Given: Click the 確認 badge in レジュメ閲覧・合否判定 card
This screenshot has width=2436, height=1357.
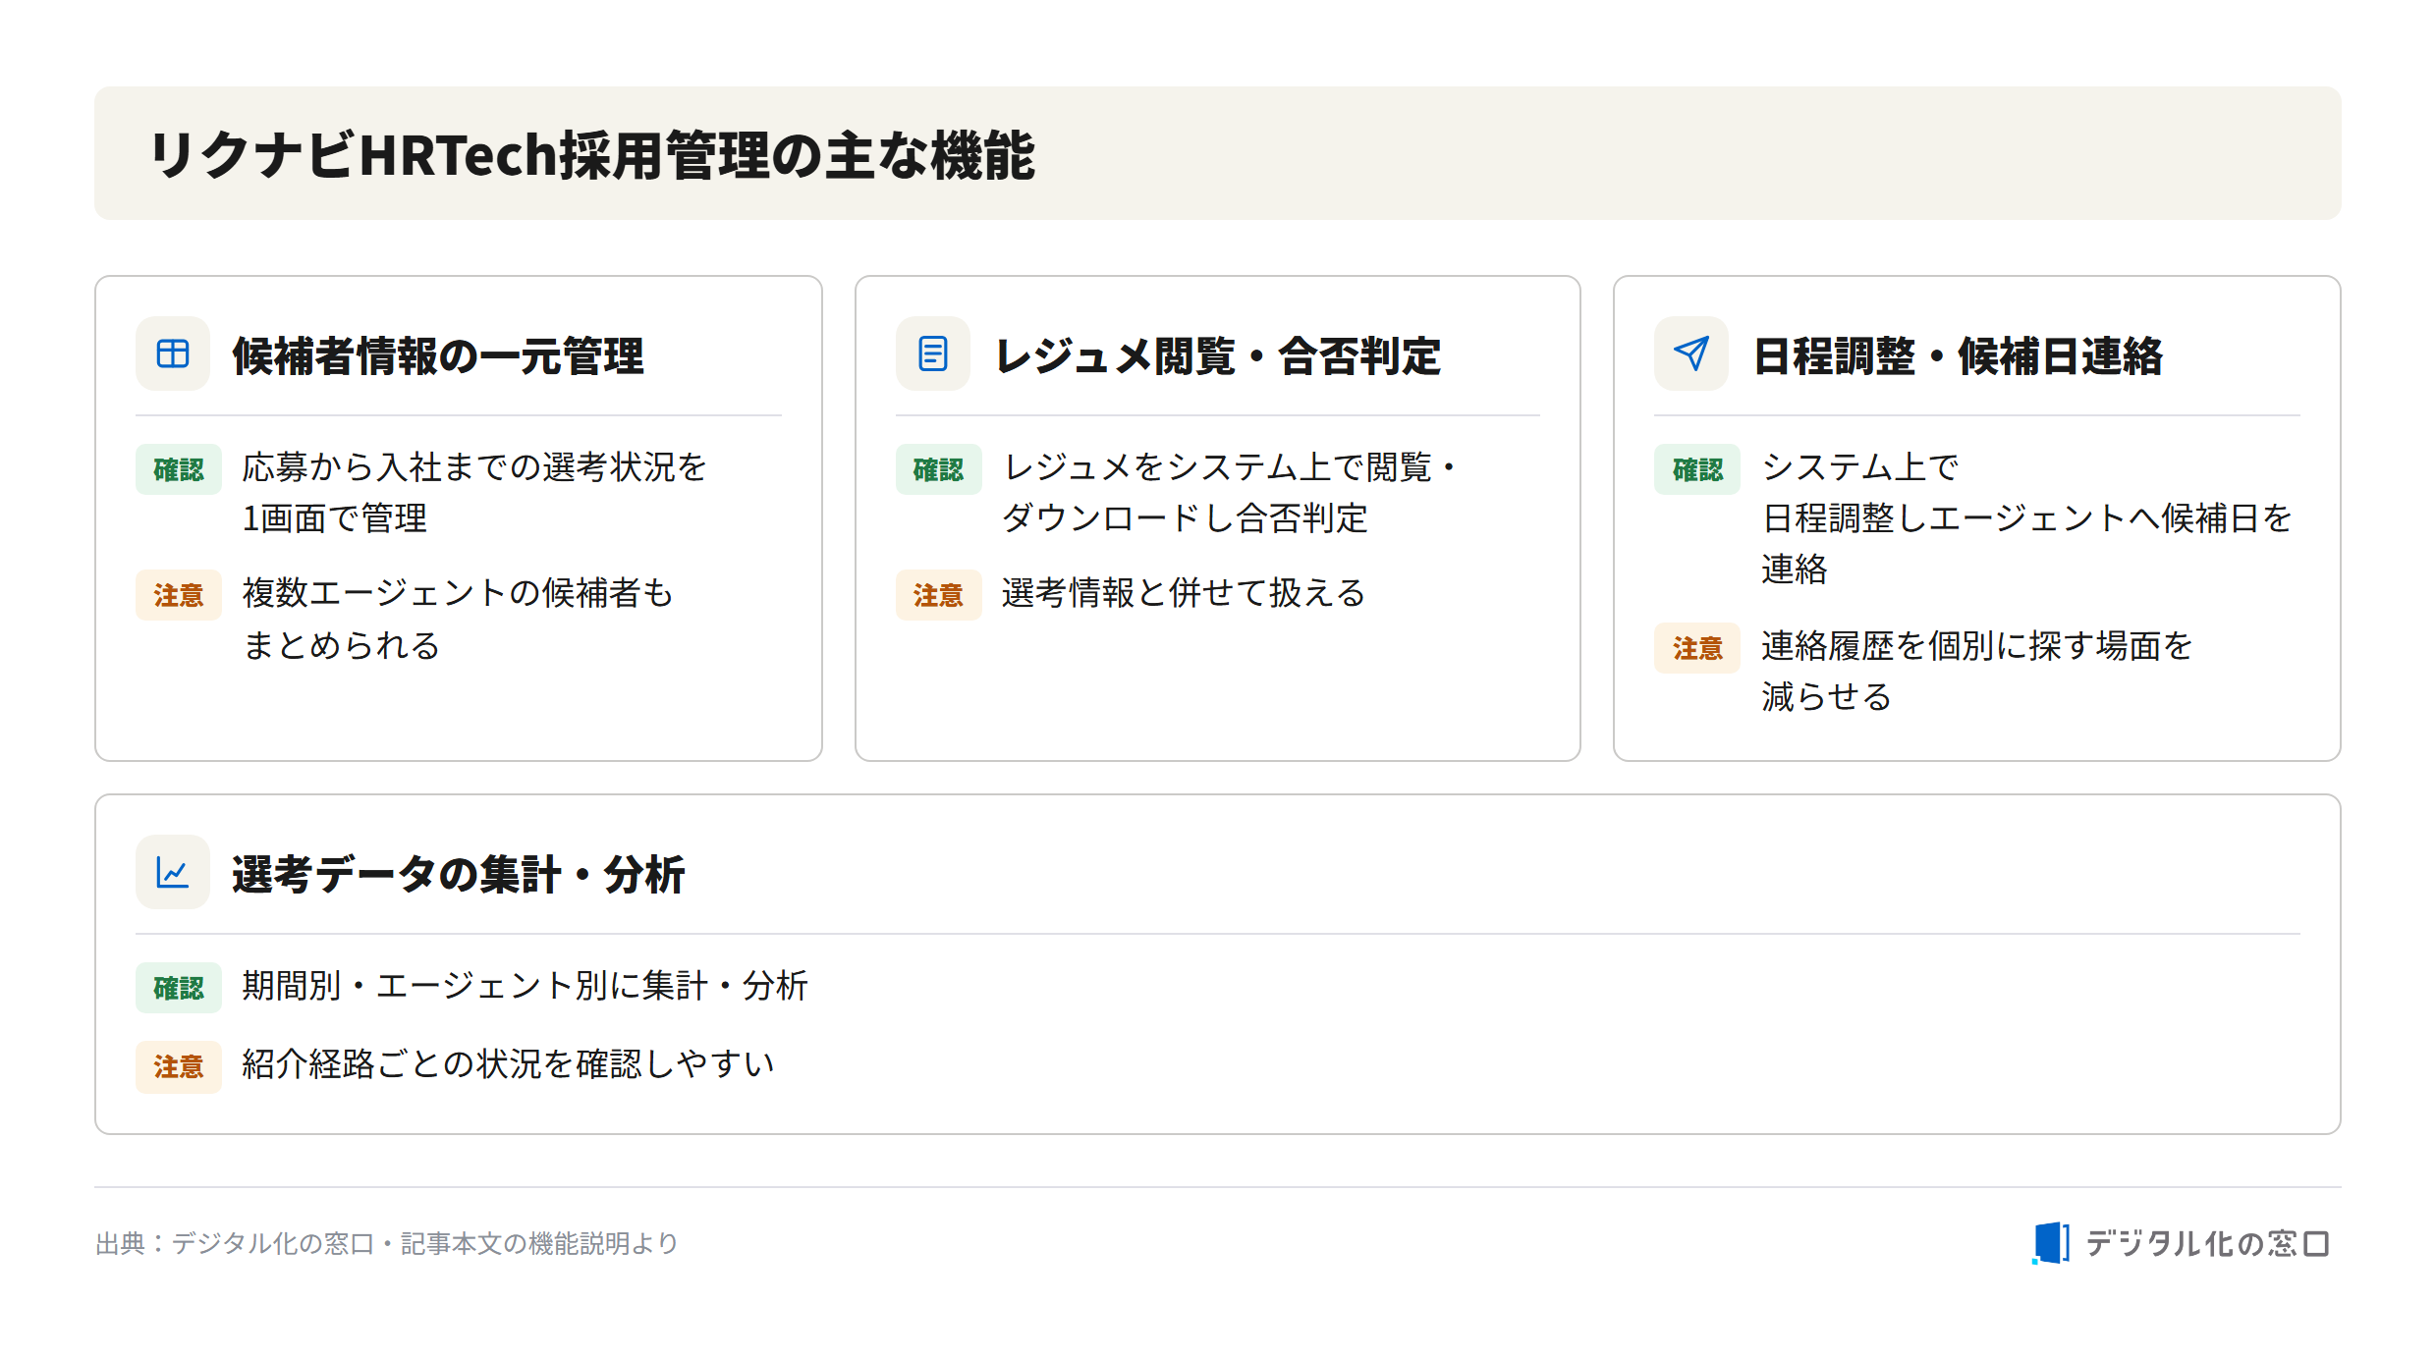Looking at the screenshot, I should click(x=938, y=469).
